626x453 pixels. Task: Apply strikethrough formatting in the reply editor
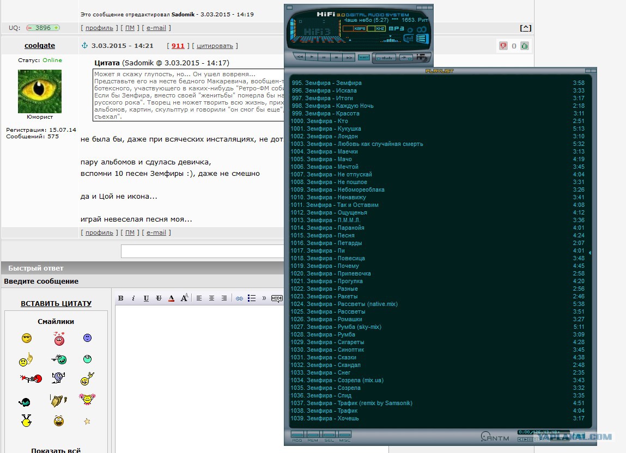[x=159, y=298]
